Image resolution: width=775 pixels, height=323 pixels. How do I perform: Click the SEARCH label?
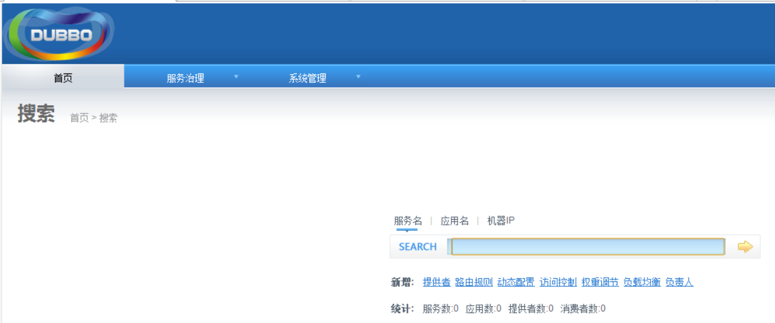pos(418,247)
